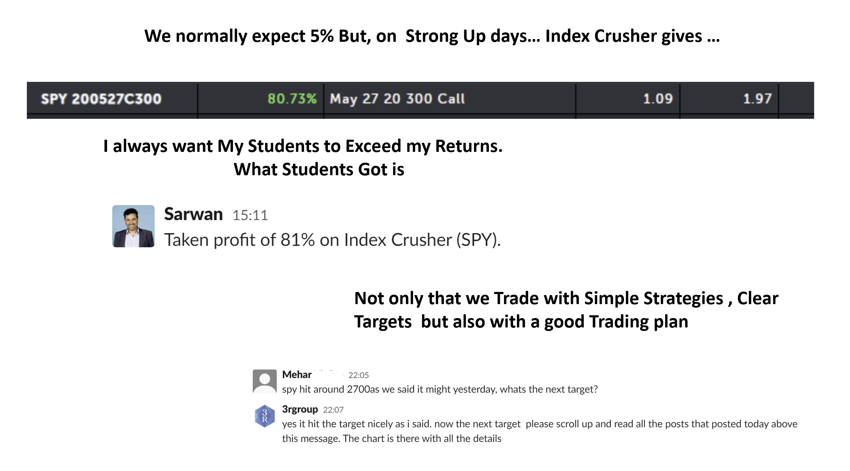Click Sarwan's 81% profit message text
Viewport: 850px width, 471px height.
332,240
